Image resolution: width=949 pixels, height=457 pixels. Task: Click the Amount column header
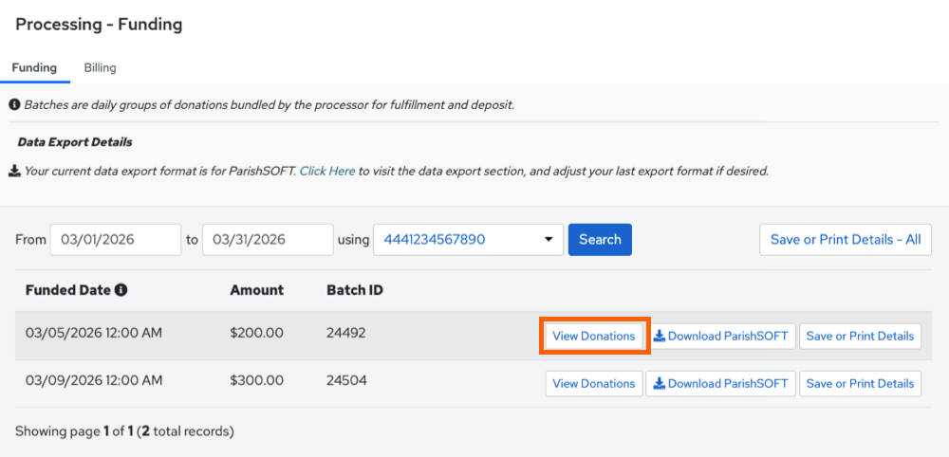pos(256,290)
